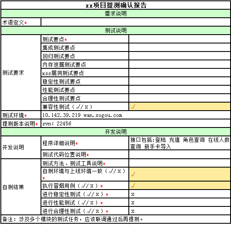The image size is (231, 225).
Task: Select the 测试要点 cell
Action: pos(85,39)
